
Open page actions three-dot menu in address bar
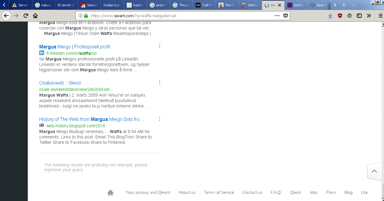click(x=277, y=16)
